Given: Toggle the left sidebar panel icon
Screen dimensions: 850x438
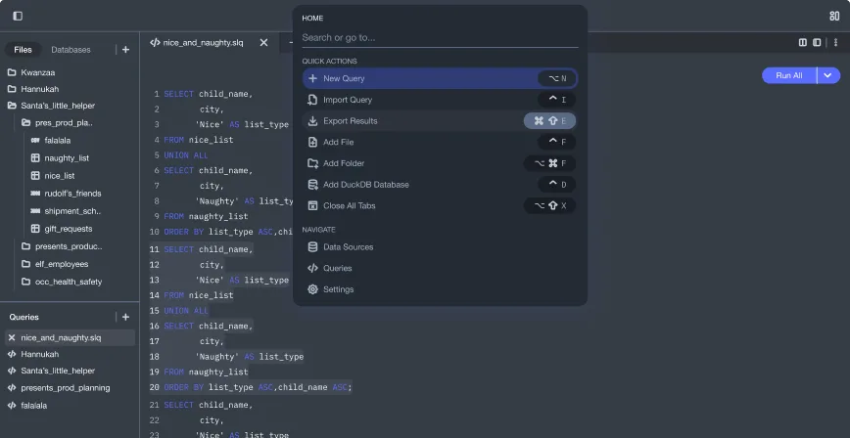Looking at the screenshot, I should [18, 16].
